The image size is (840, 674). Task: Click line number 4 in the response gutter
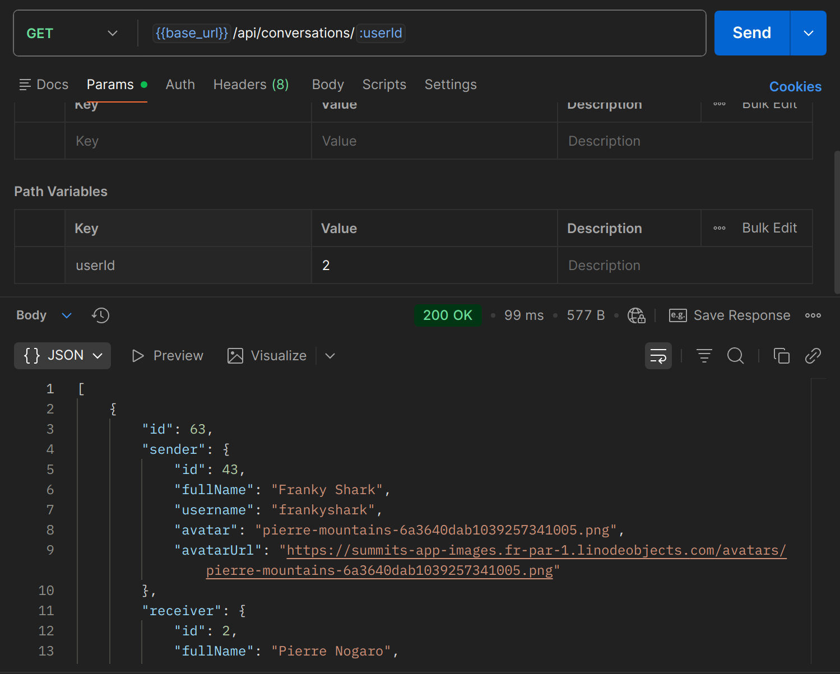click(x=50, y=449)
